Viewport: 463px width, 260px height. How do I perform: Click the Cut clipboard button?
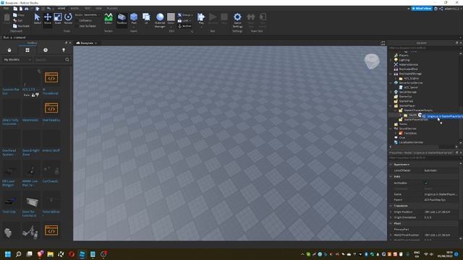pos(18,20)
